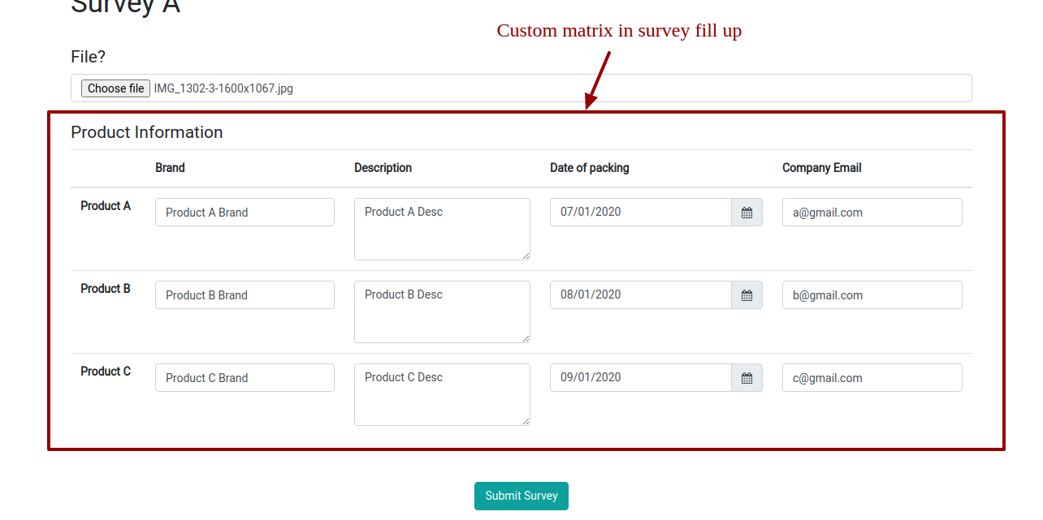
Task: Click inside the Product B Desc textarea
Action: point(441,312)
